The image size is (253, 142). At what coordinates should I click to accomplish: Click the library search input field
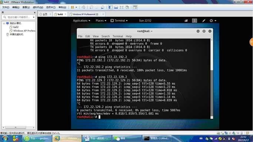[19, 17]
